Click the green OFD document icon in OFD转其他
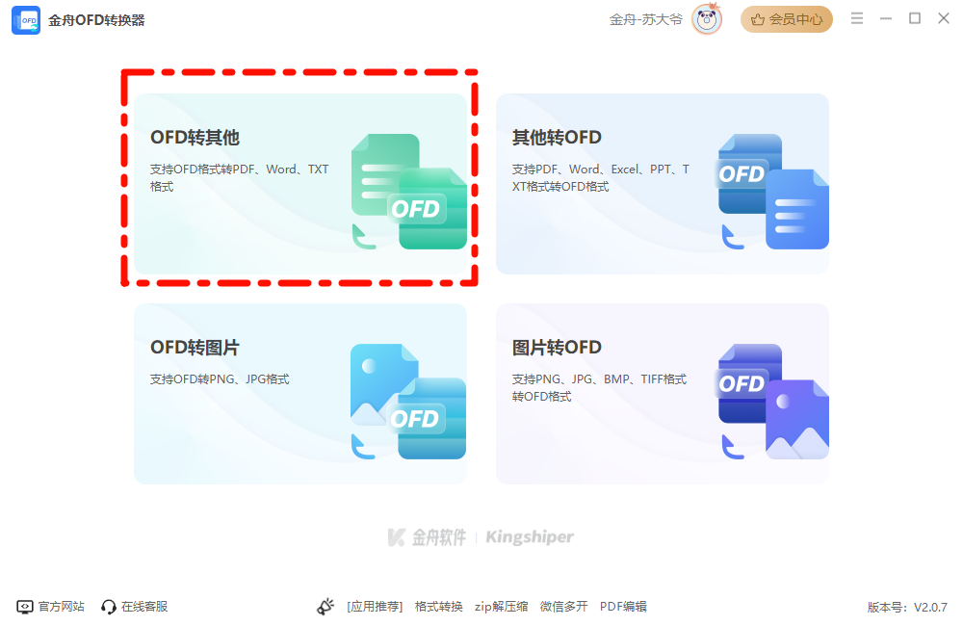The width and height of the screenshot is (963, 626). (x=409, y=191)
